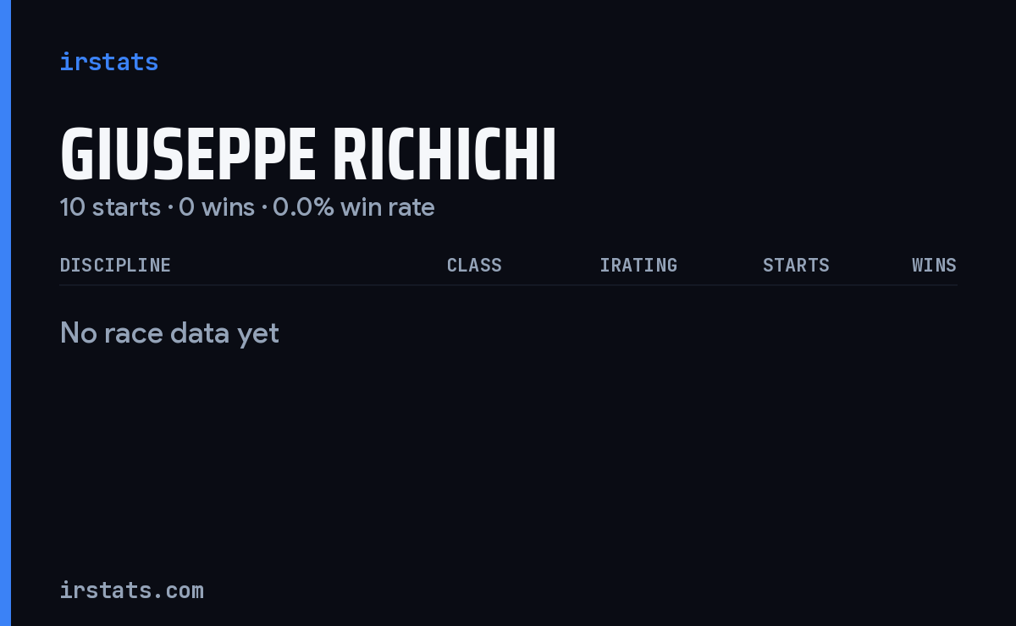
Task: Click the divider line under the column headers
Action: (508, 285)
